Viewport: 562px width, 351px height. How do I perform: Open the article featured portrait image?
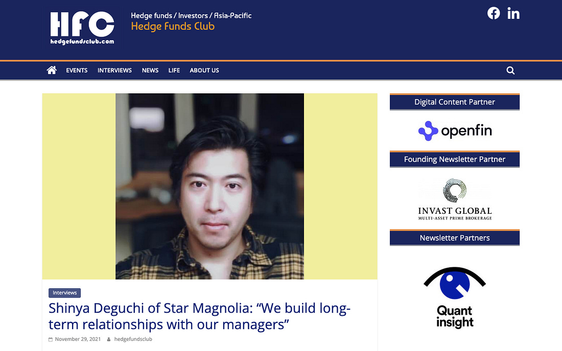tap(209, 186)
